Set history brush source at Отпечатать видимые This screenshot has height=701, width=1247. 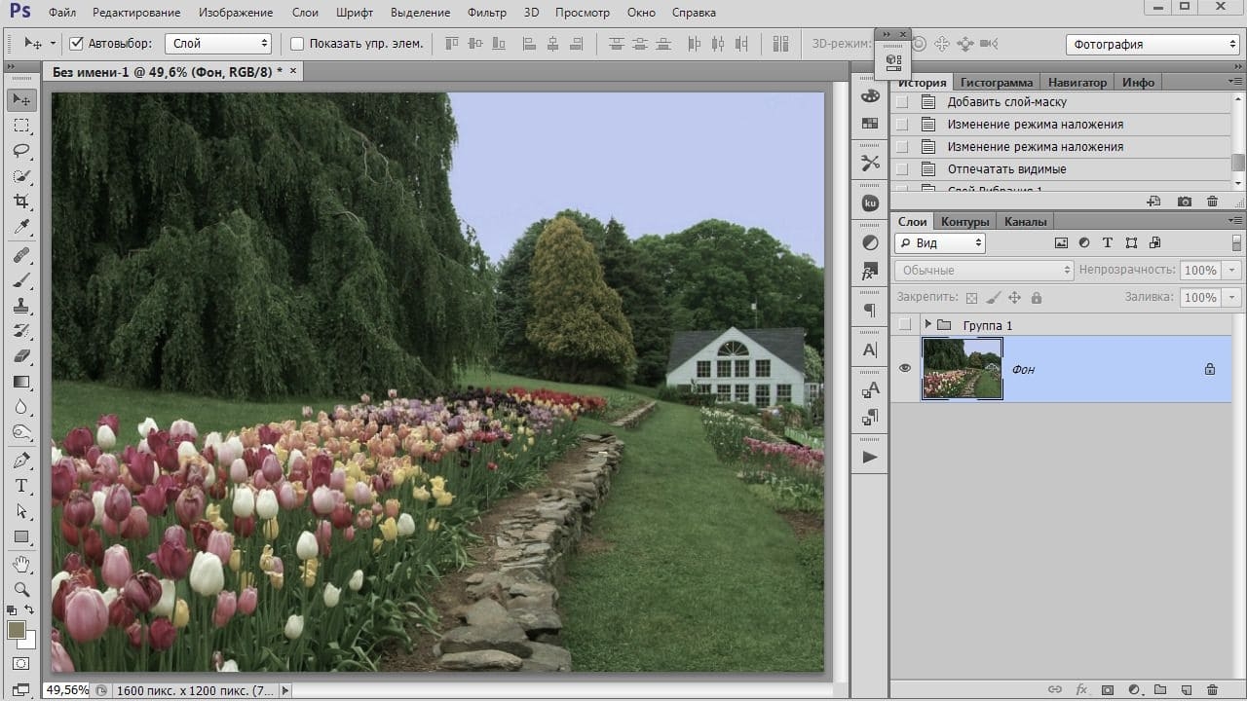click(x=902, y=169)
